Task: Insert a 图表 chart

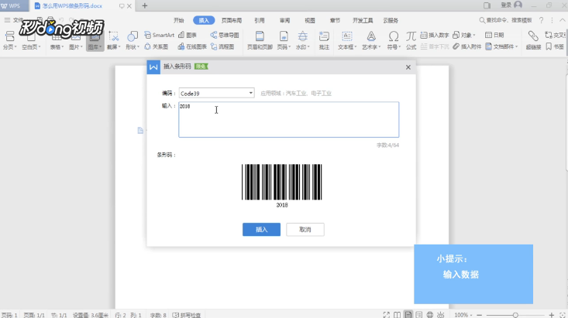Action: (x=188, y=35)
